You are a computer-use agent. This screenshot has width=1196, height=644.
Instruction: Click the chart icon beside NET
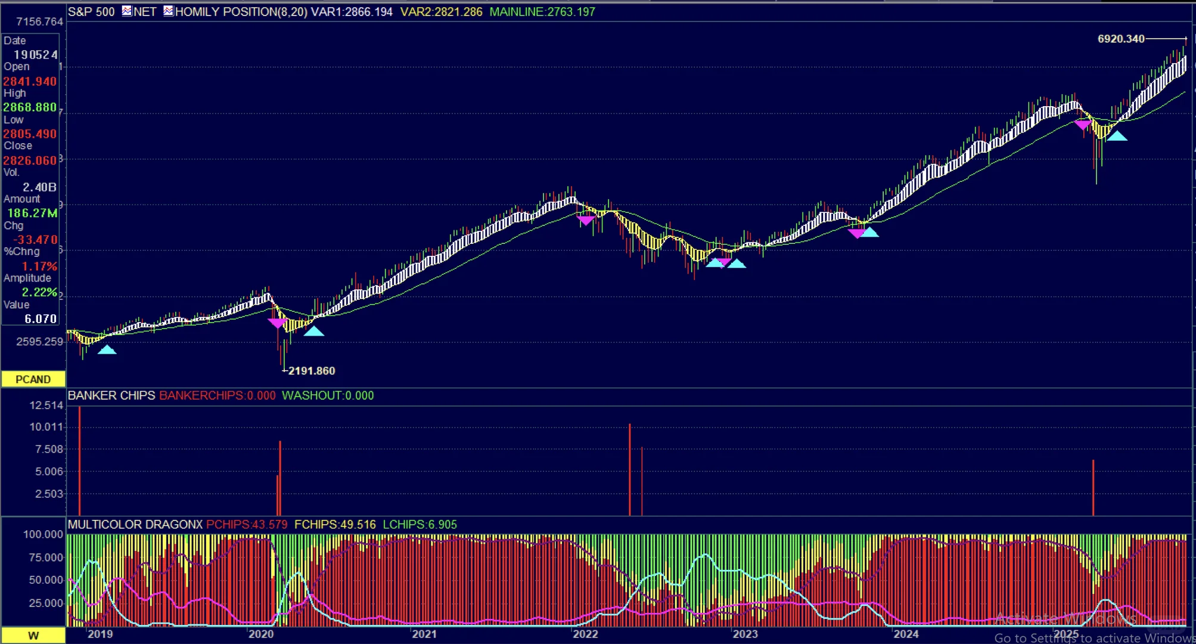tap(127, 11)
